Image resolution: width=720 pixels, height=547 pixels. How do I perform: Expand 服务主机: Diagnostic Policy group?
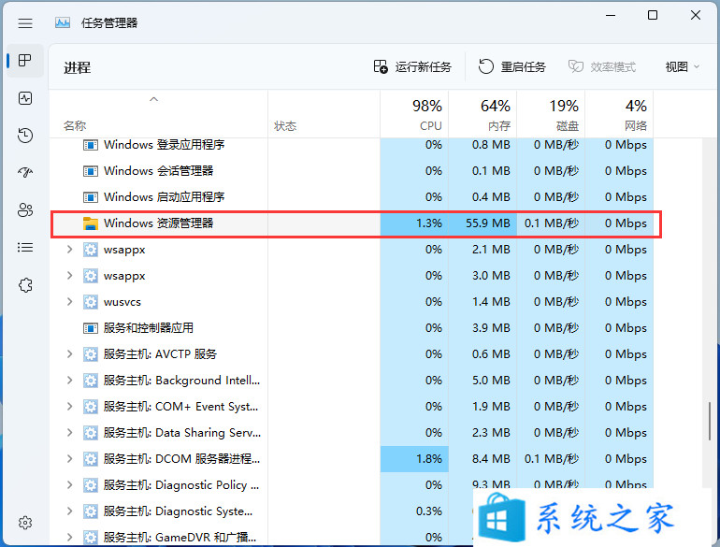69,485
